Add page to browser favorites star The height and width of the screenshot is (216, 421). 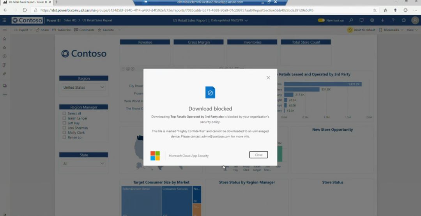(x=375, y=10)
